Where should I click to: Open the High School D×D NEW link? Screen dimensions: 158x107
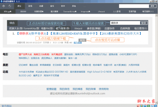click(x=99, y=72)
